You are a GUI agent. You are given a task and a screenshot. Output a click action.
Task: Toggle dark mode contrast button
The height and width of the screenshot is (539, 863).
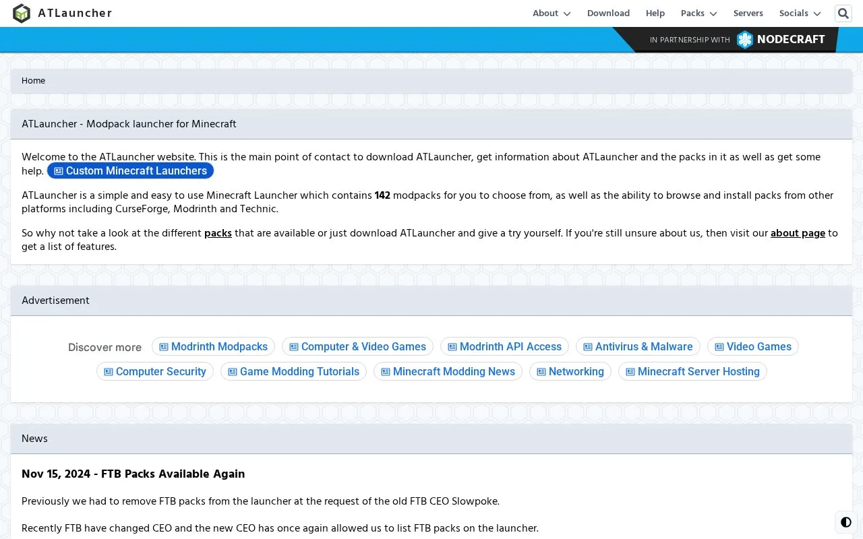pos(846,522)
